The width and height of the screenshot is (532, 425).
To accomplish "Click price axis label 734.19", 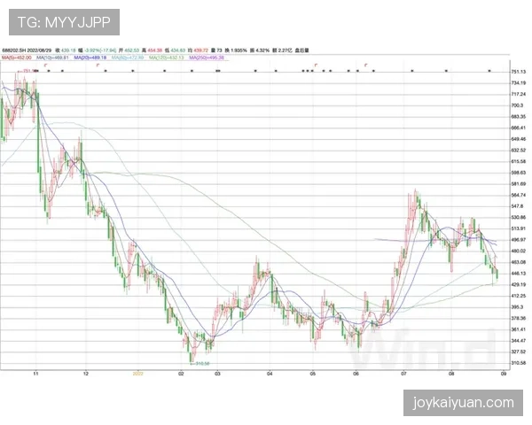I will click(x=518, y=82).
